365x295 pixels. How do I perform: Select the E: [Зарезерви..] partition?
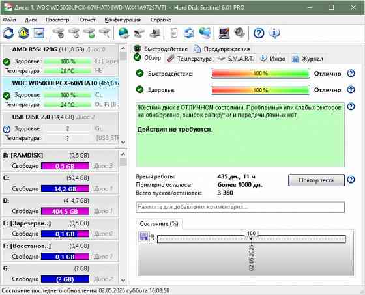pyautogui.click(x=61, y=229)
